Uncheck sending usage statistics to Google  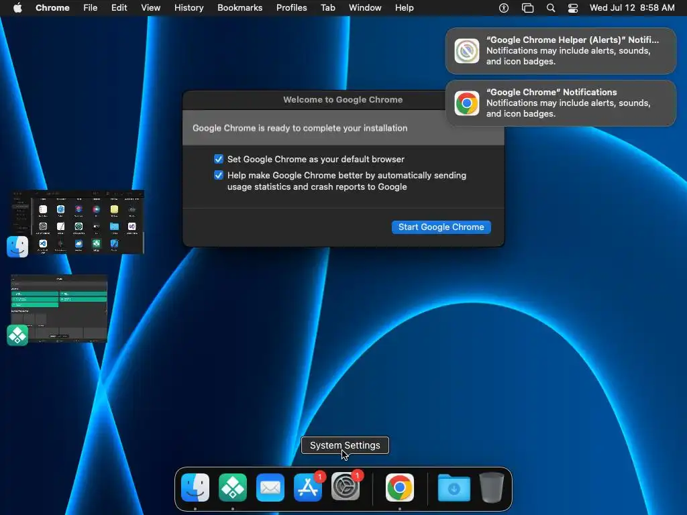tap(219, 175)
